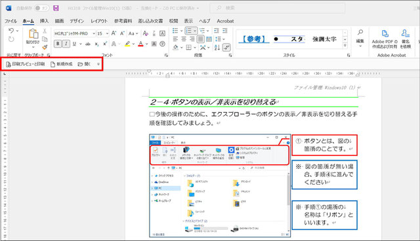This screenshot has height=241, width=420.
Task: Click the distributed alignment icon
Action: tap(209, 39)
